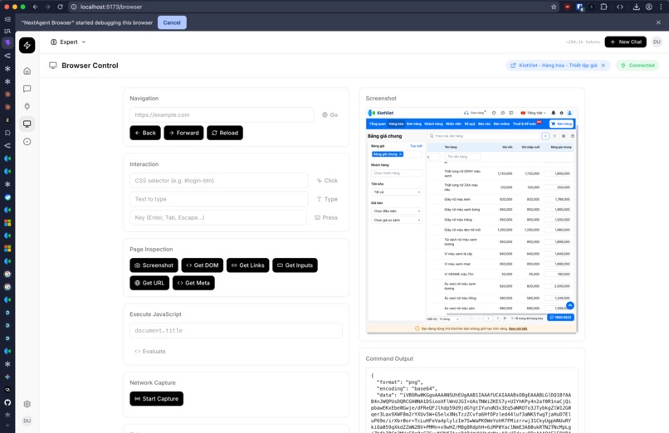Viewport: 669px width, 433px height.
Task: Go back using browser toolbar arrow
Action: pyautogui.click(x=36, y=7)
